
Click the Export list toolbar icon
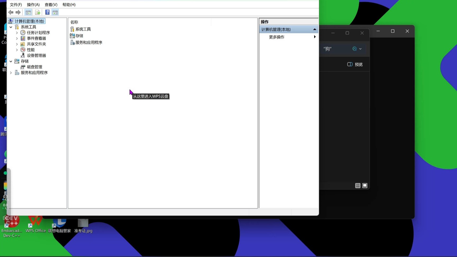click(x=38, y=12)
